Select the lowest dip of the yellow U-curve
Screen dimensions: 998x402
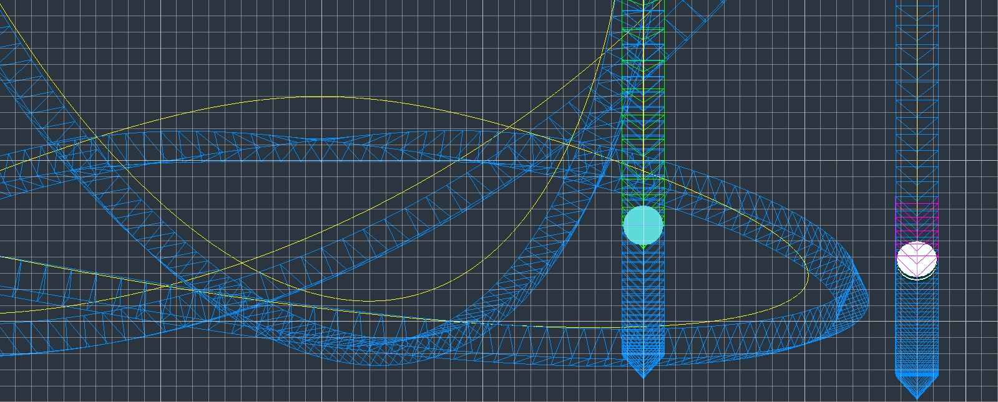pyautogui.click(x=368, y=301)
